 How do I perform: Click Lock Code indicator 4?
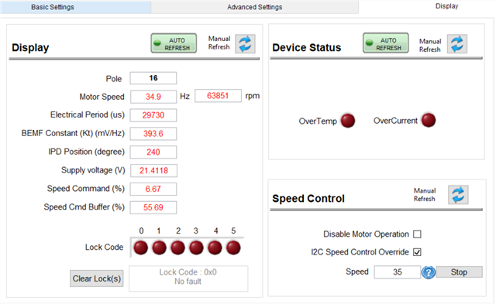click(x=215, y=248)
